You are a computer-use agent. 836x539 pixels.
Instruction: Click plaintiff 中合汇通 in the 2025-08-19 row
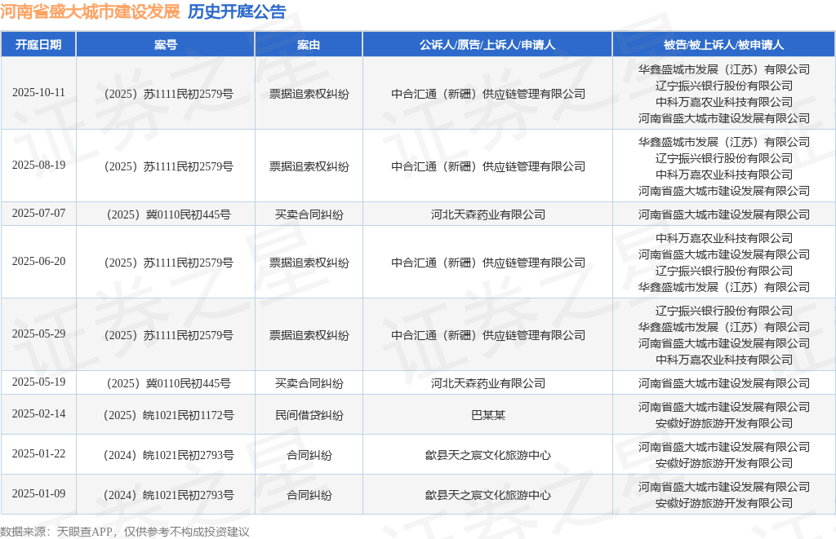pyautogui.click(x=488, y=166)
